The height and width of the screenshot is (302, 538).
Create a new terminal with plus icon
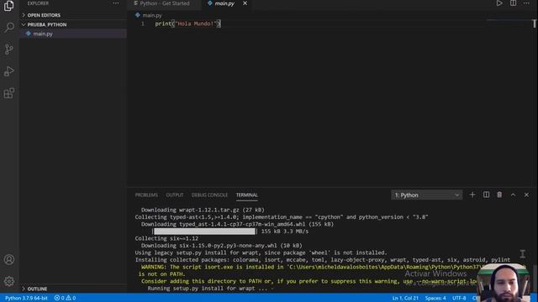[x=472, y=195]
